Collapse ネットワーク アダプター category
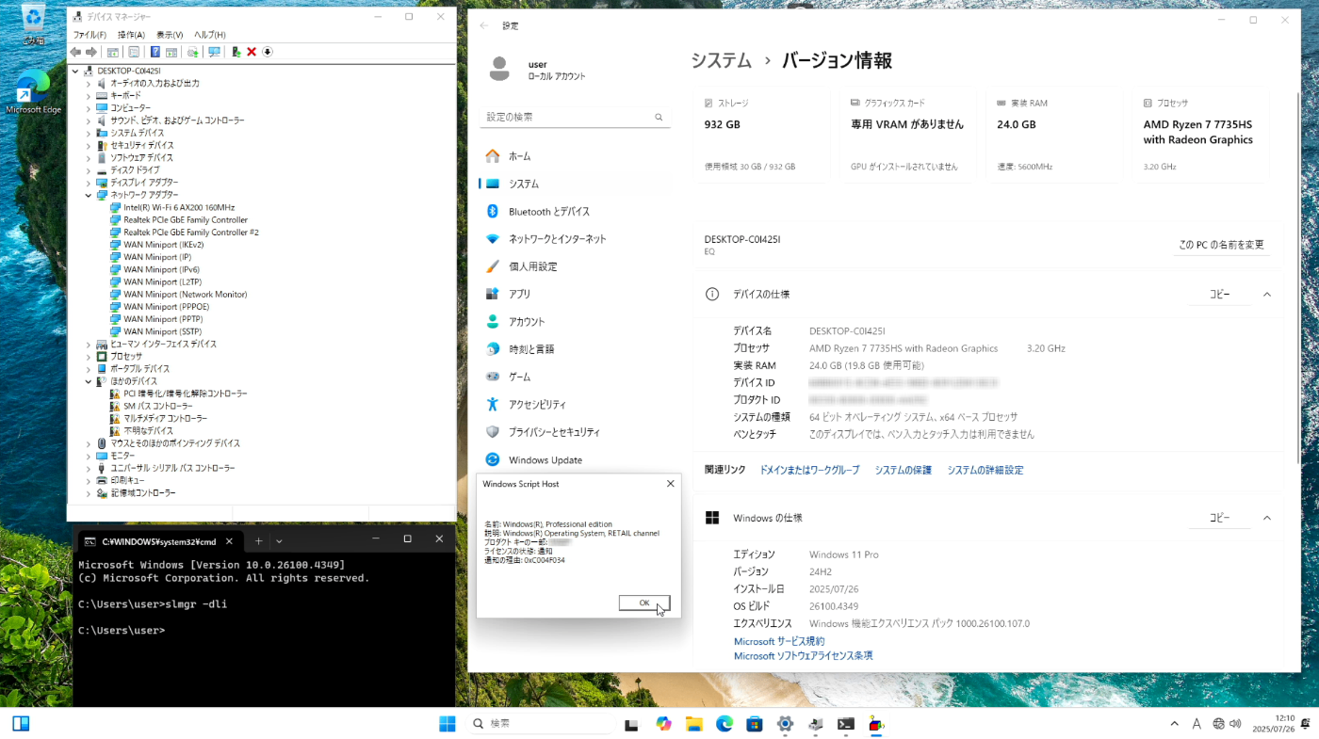1319x739 pixels. coord(89,195)
